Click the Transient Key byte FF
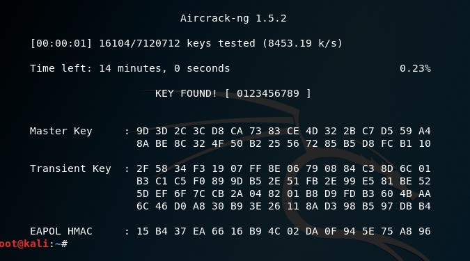Image resolution: width=470 pixels, height=261 pixels. coord(255,168)
